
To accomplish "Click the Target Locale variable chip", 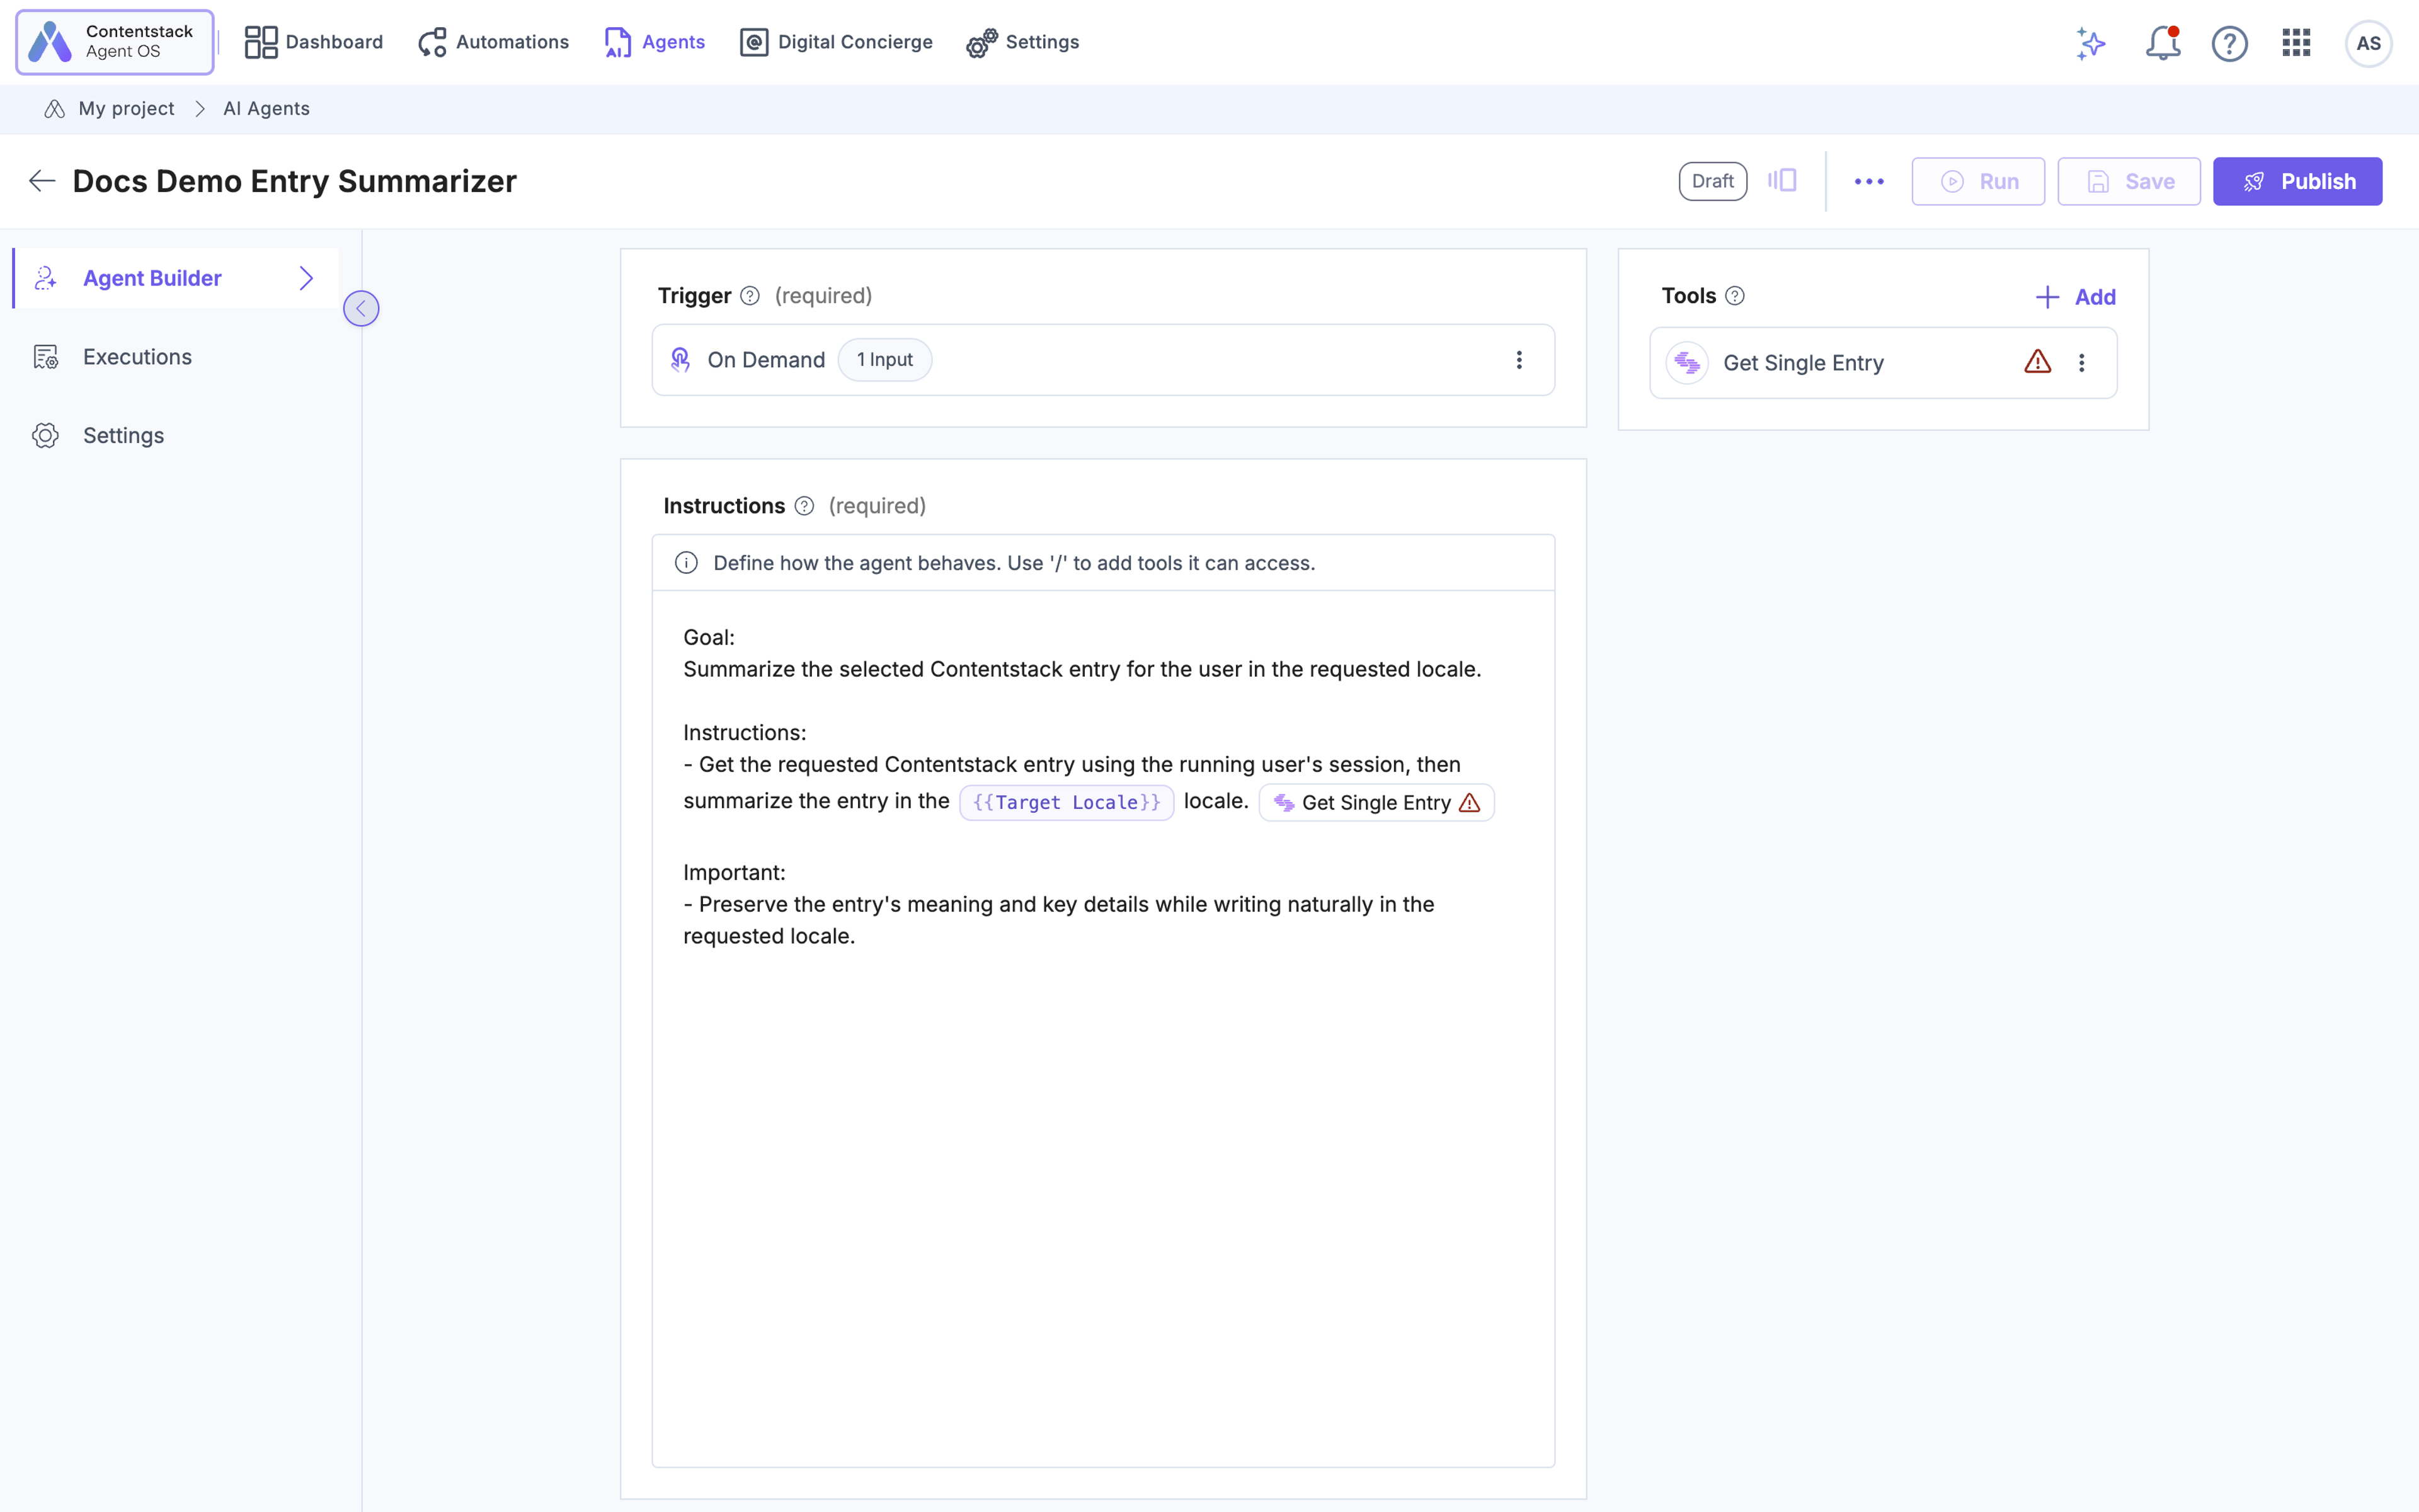I will [1066, 802].
